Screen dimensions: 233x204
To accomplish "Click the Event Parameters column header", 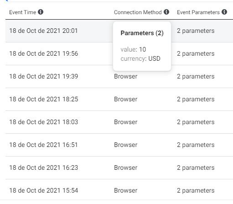I will click(x=198, y=12).
